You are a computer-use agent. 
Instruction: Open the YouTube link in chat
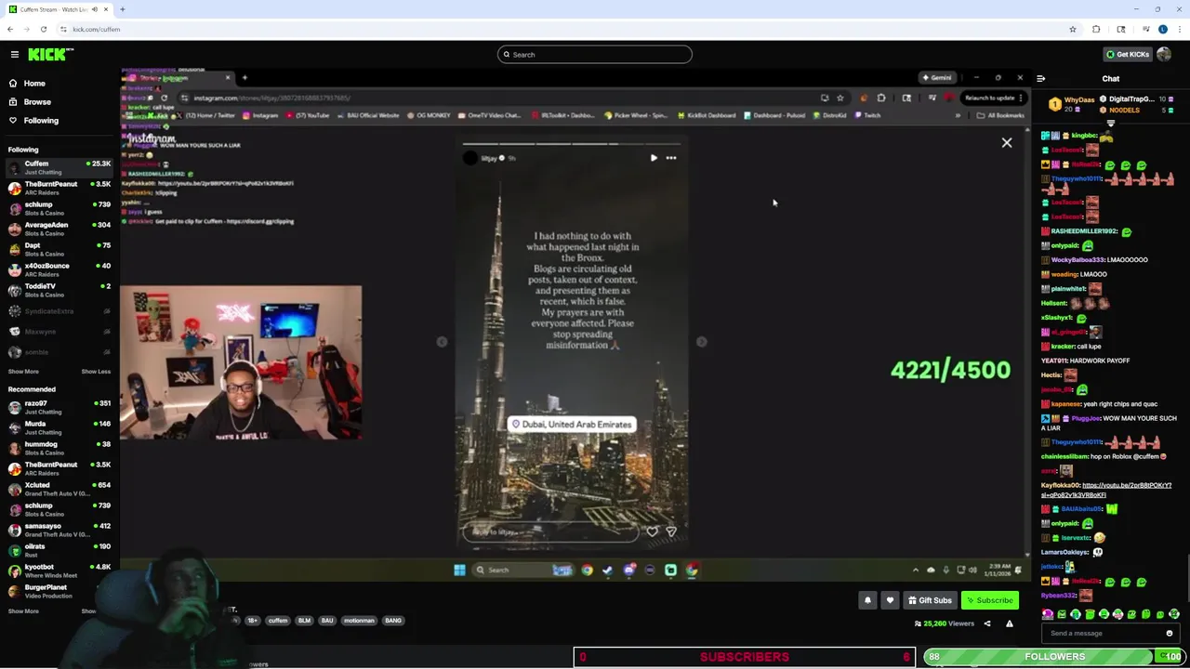tap(1106, 490)
